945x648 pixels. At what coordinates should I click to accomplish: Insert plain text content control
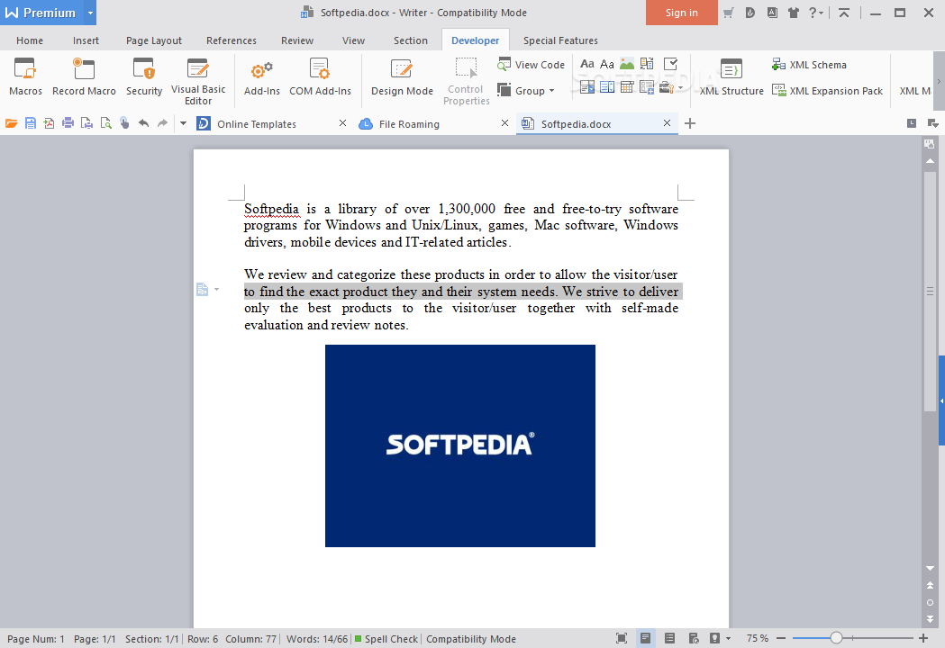(607, 64)
